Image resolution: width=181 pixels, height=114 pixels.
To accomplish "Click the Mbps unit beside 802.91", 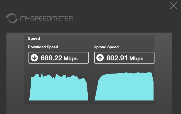I will [x=136, y=59].
